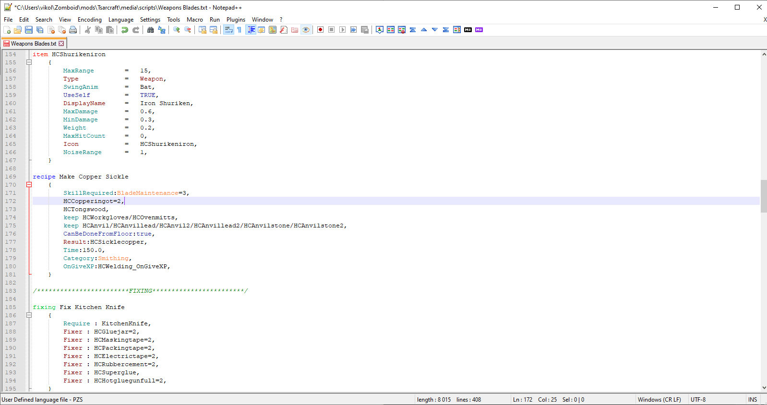Open the User Defined Language dialog icon
The image size is (767, 405).
262,30
